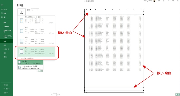The height and width of the screenshot is (96, 180).
Task: Click the Hosoya Taizo account name
Action: click(x=148, y=1)
